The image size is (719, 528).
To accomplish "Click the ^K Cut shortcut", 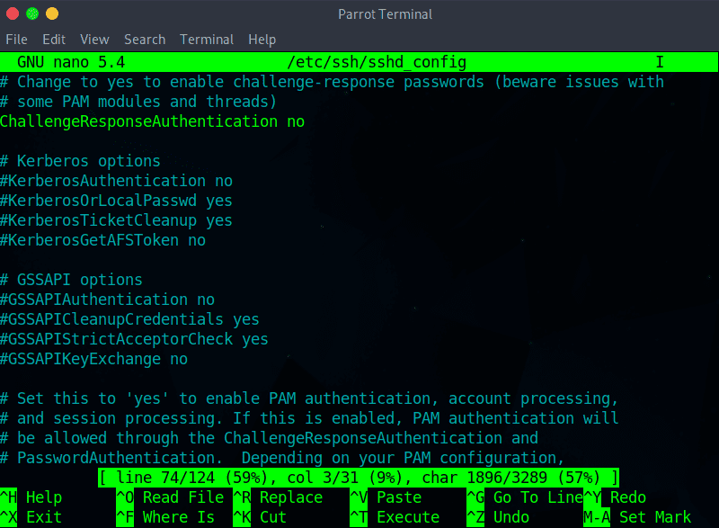I will [x=260, y=517].
